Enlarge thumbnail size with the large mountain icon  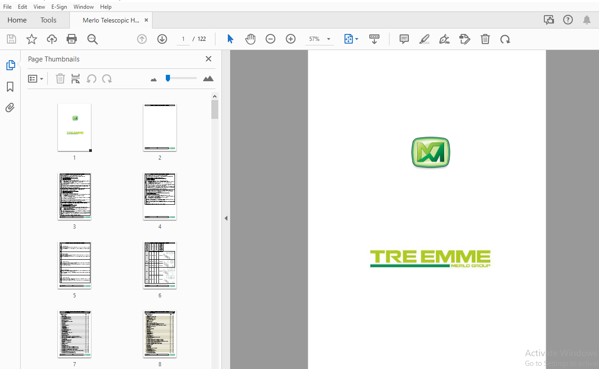[208, 78]
